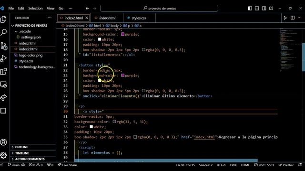The image size is (305, 171).
Task: Open settings.json in the explorer
Action: [x=31, y=37]
